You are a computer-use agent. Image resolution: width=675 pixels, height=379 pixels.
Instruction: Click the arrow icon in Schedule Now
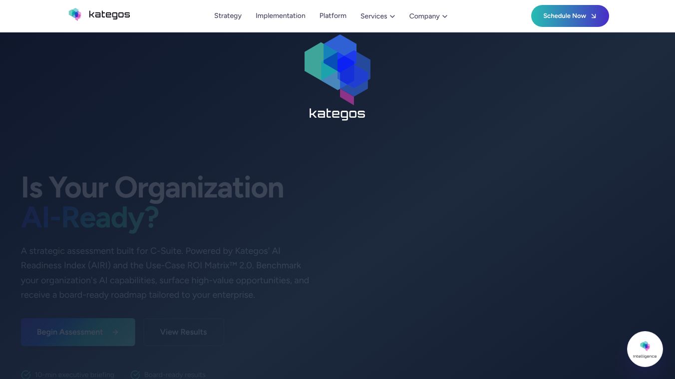tap(594, 16)
